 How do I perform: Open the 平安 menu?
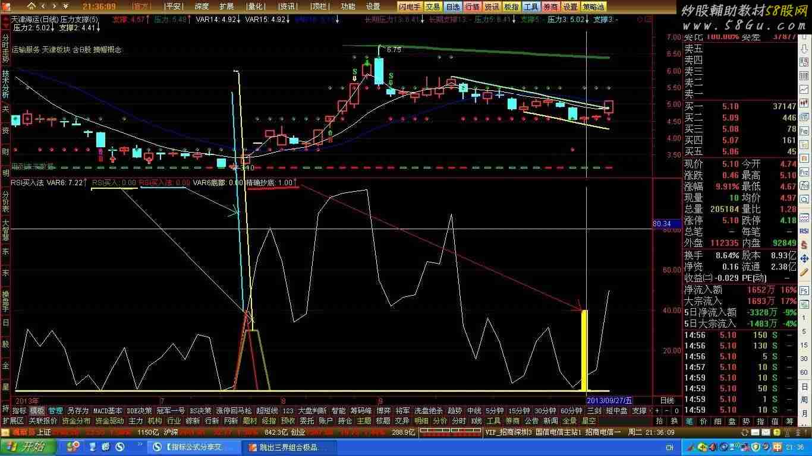click(x=173, y=7)
